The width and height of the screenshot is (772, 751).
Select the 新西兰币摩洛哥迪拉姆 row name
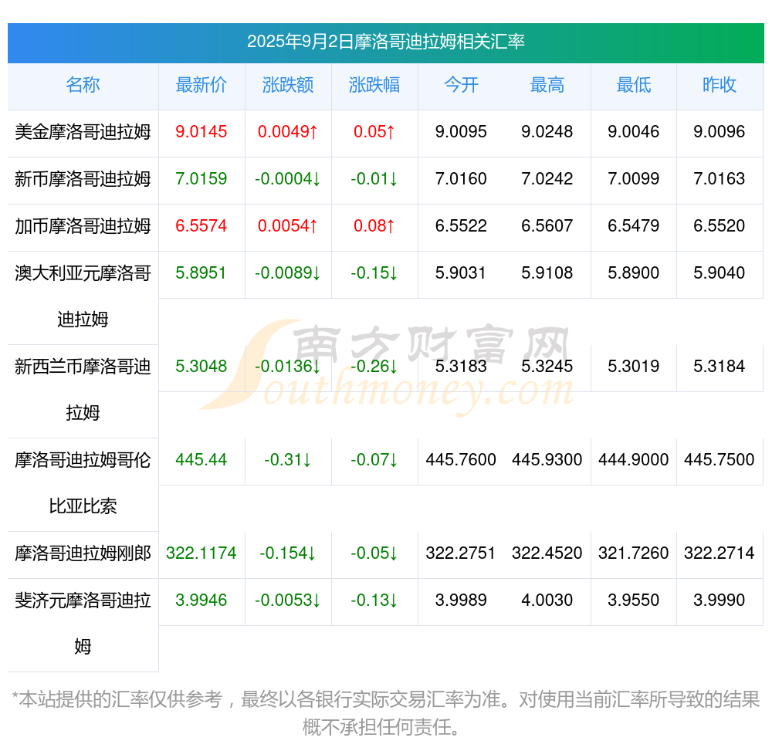point(83,390)
